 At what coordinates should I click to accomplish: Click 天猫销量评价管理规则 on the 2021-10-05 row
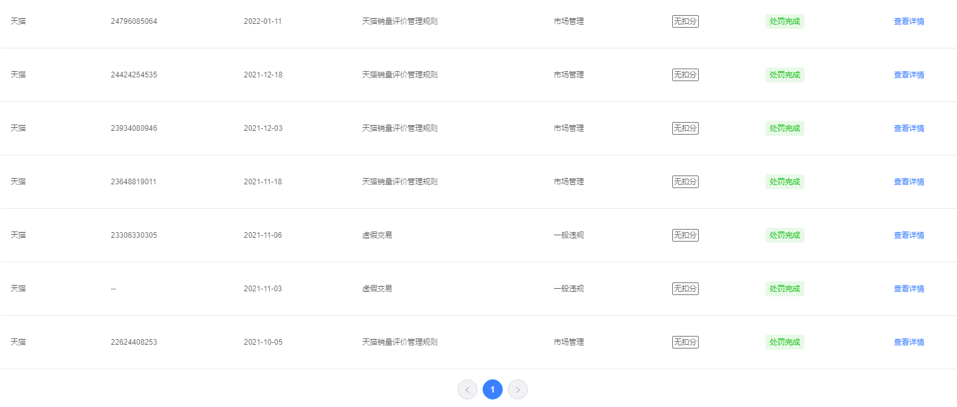(400, 342)
